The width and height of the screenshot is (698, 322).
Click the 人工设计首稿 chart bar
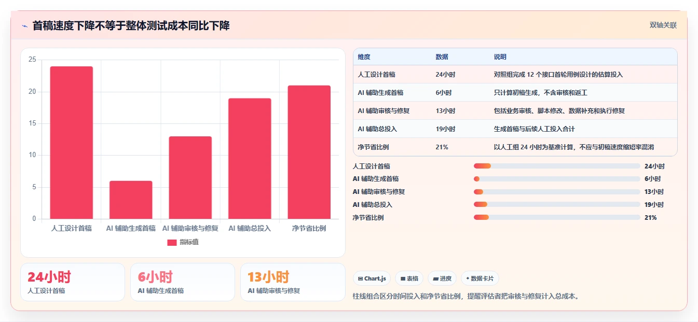pos(72,143)
